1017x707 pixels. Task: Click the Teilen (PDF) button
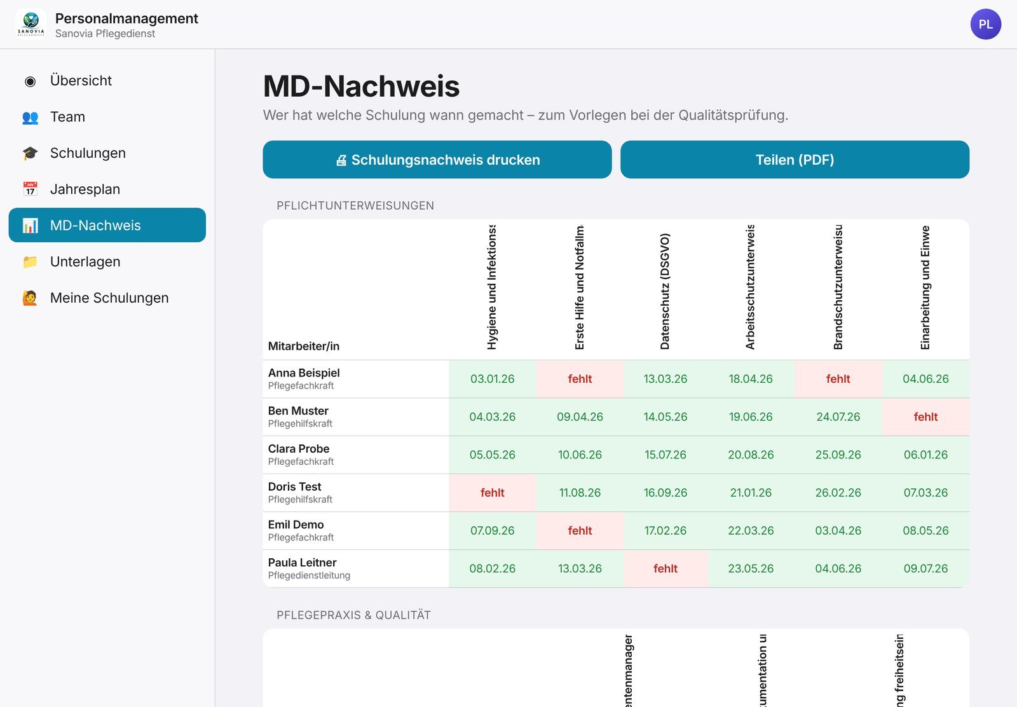(x=795, y=160)
